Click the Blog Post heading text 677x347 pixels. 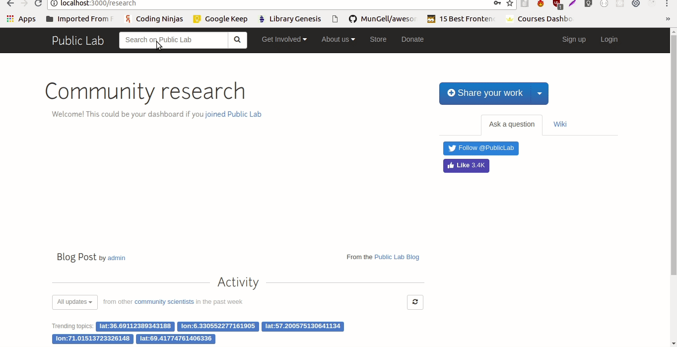(76, 257)
